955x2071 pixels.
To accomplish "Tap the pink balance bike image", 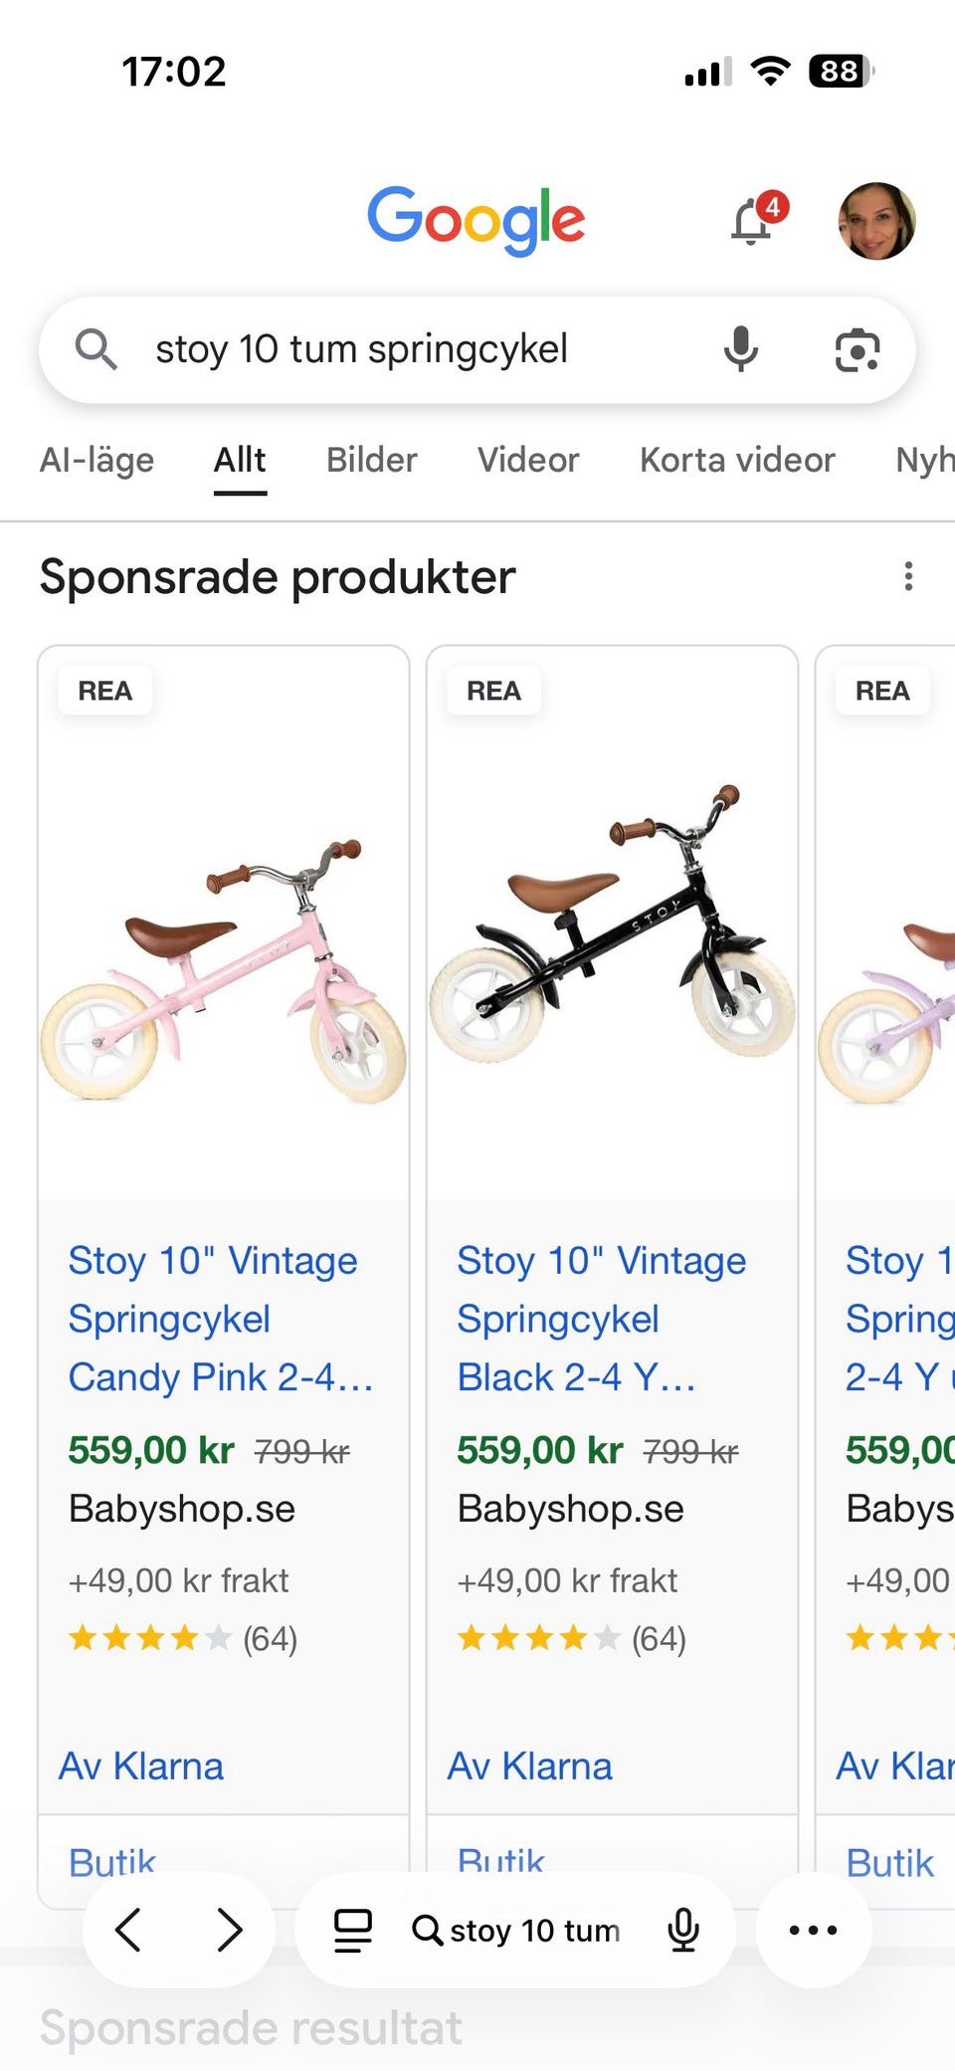I will click(x=223, y=970).
